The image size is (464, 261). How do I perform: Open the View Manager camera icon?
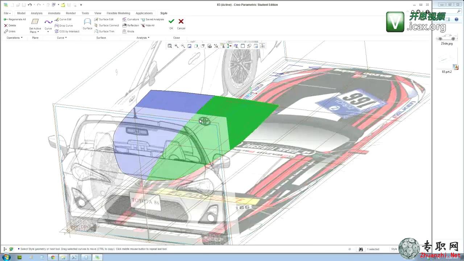[210, 46]
